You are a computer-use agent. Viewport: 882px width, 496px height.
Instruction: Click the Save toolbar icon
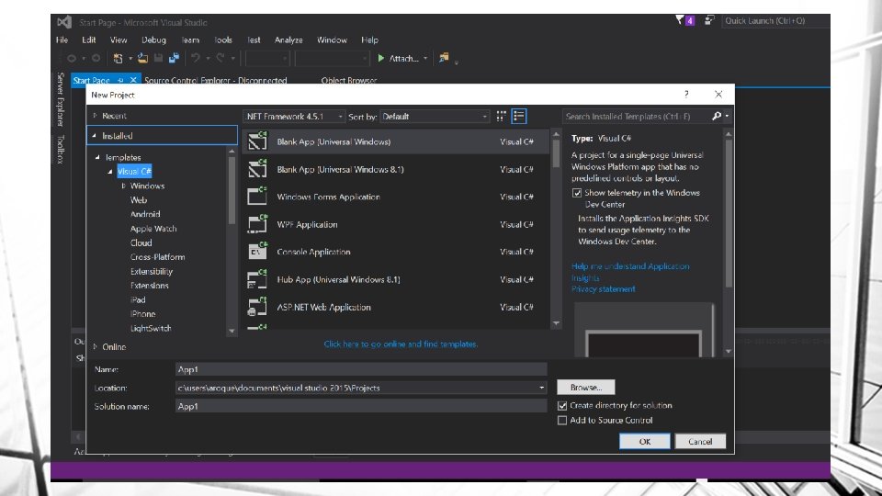click(x=159, y=58)
